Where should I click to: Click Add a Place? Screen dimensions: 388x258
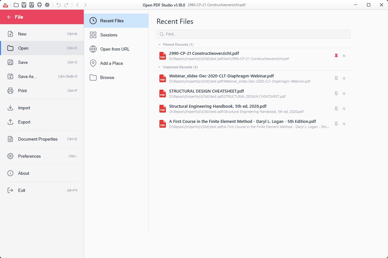pyautogui.click(x=111, y=63)
